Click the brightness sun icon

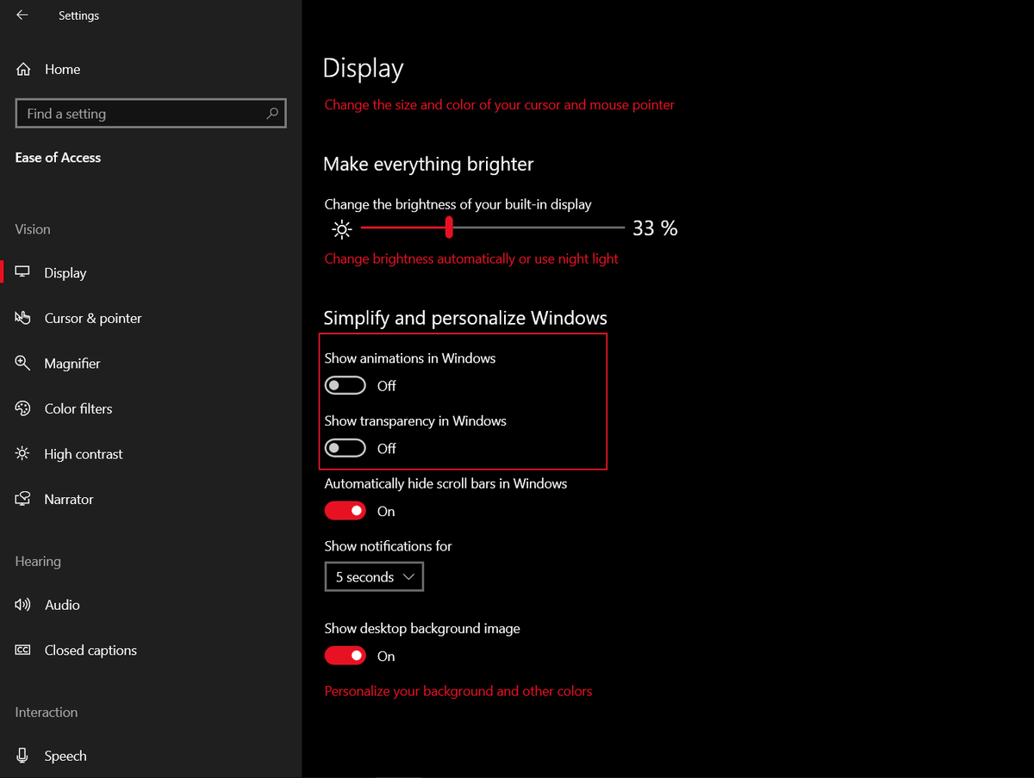(342, 229)
